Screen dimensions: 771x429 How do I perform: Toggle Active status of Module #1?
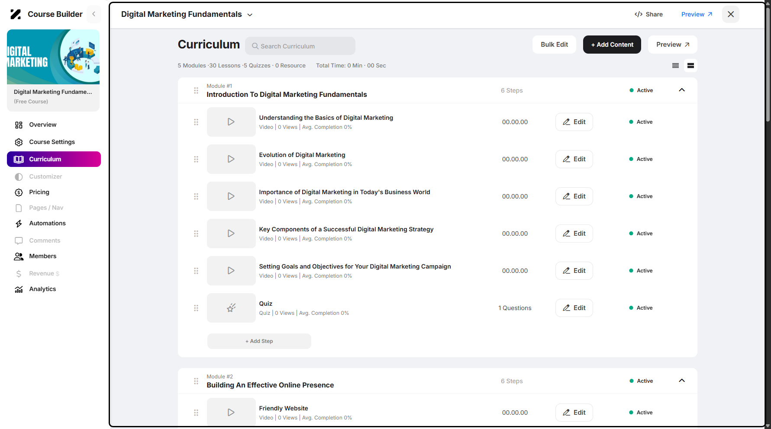641,90
